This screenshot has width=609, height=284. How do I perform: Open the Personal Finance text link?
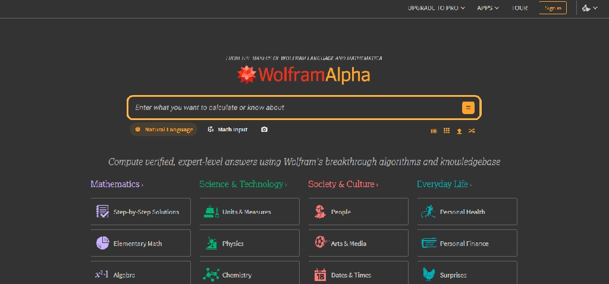pyautogui.click(x=464, y=244)
